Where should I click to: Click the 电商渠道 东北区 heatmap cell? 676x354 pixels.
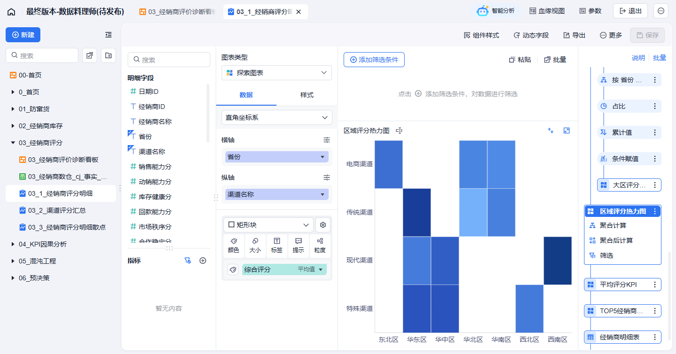[x=389, y=164]
